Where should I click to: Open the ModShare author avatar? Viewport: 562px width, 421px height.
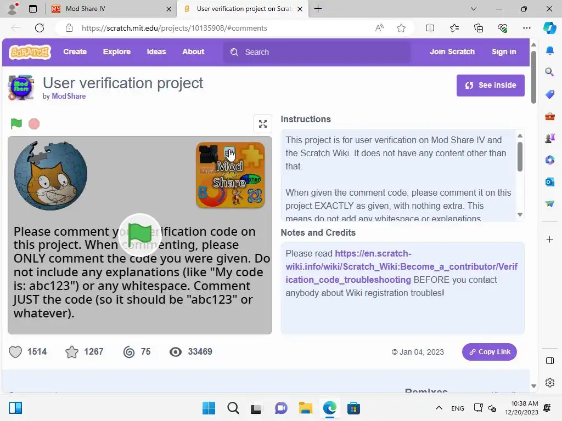[x=21, y=88]
